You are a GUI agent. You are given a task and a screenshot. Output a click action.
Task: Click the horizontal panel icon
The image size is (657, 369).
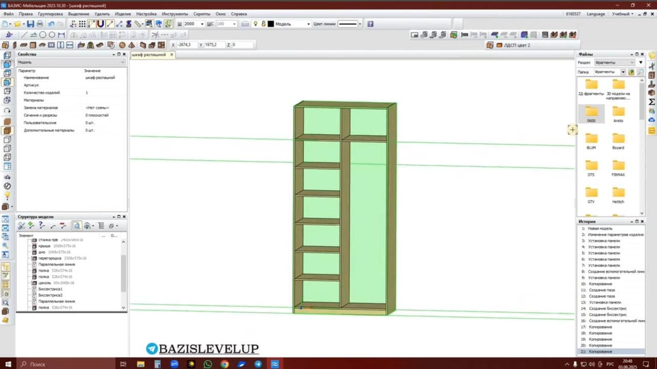coord(24,45)
